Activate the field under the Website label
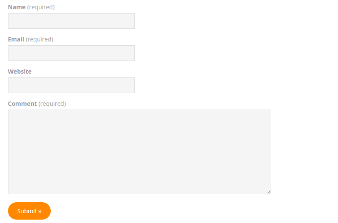This screenshot has height=223, width=338. tap(71, 85)
